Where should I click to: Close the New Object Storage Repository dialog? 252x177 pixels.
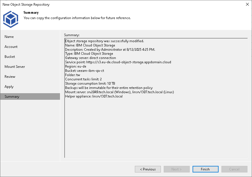(x=247, y=4)
